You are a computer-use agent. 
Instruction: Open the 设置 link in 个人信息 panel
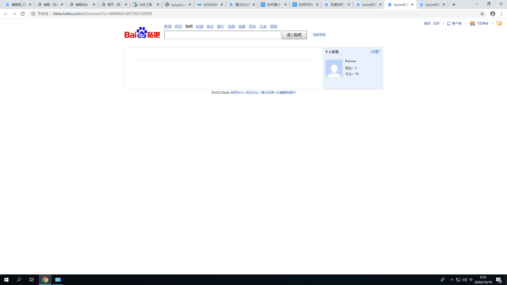pyautogui.click(x=375, y=52)
